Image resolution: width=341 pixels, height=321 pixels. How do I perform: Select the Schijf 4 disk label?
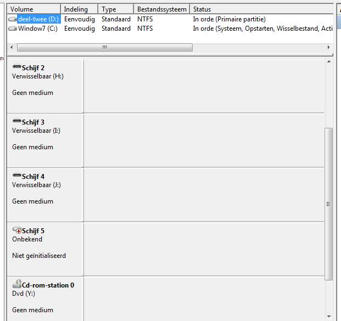tap(33, 177)
